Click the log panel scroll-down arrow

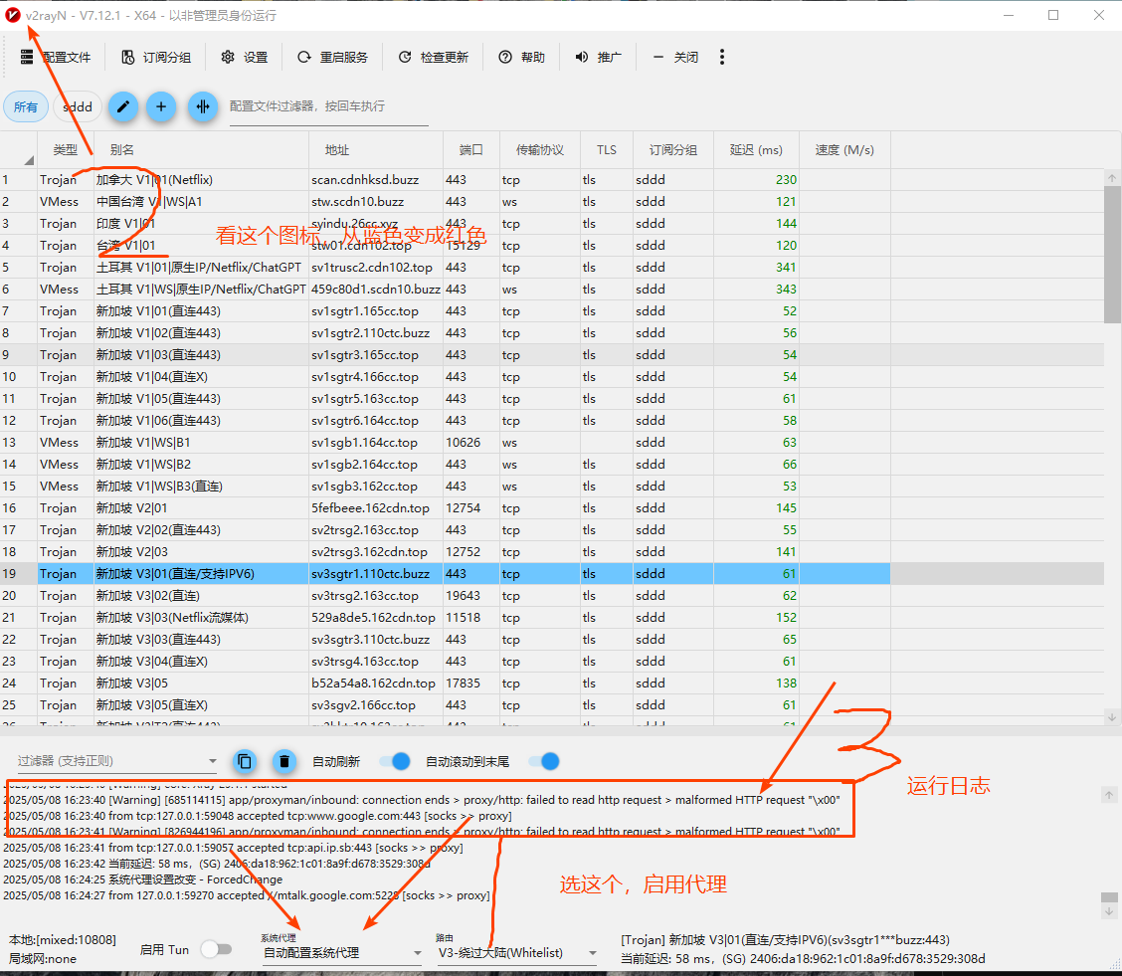point(1108,912)
